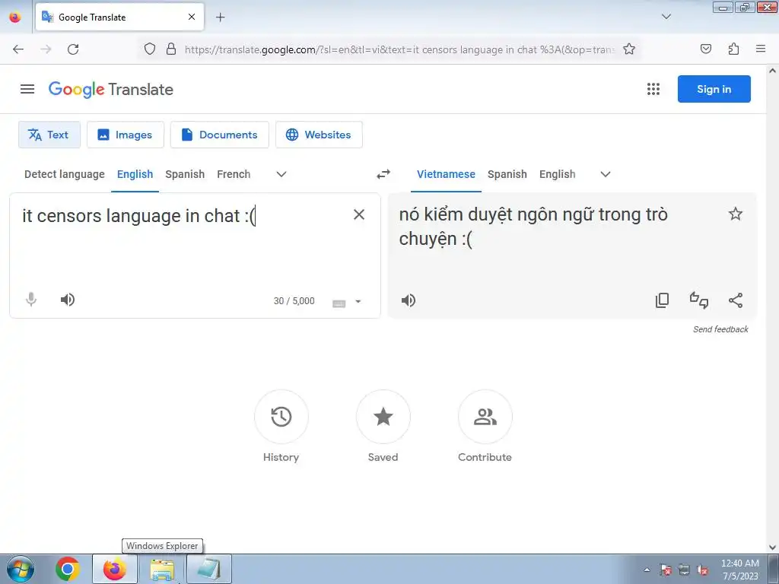The height and width of the screenshot is (584, 779).
Task: Copy the translation to clipboard
Action: pyautogui.click(x=662, y=300)
